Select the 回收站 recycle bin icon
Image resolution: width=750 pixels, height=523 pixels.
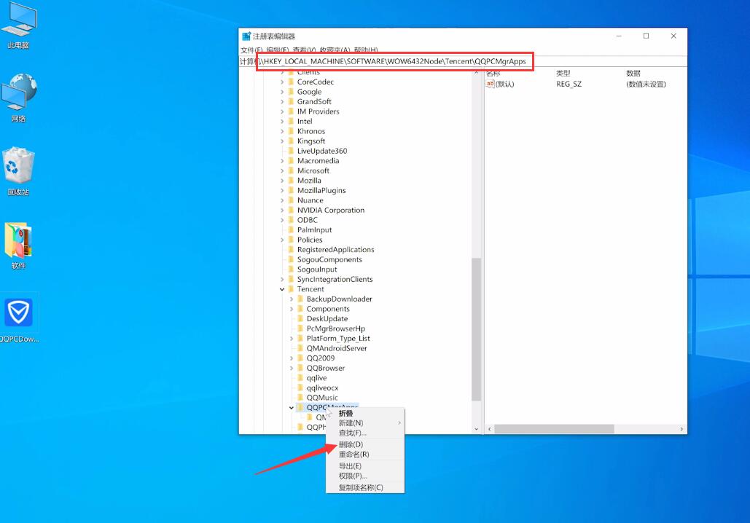coord(18,171)
